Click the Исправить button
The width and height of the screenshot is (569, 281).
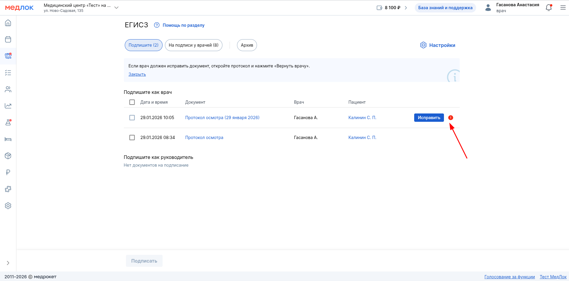pos(429,118)
